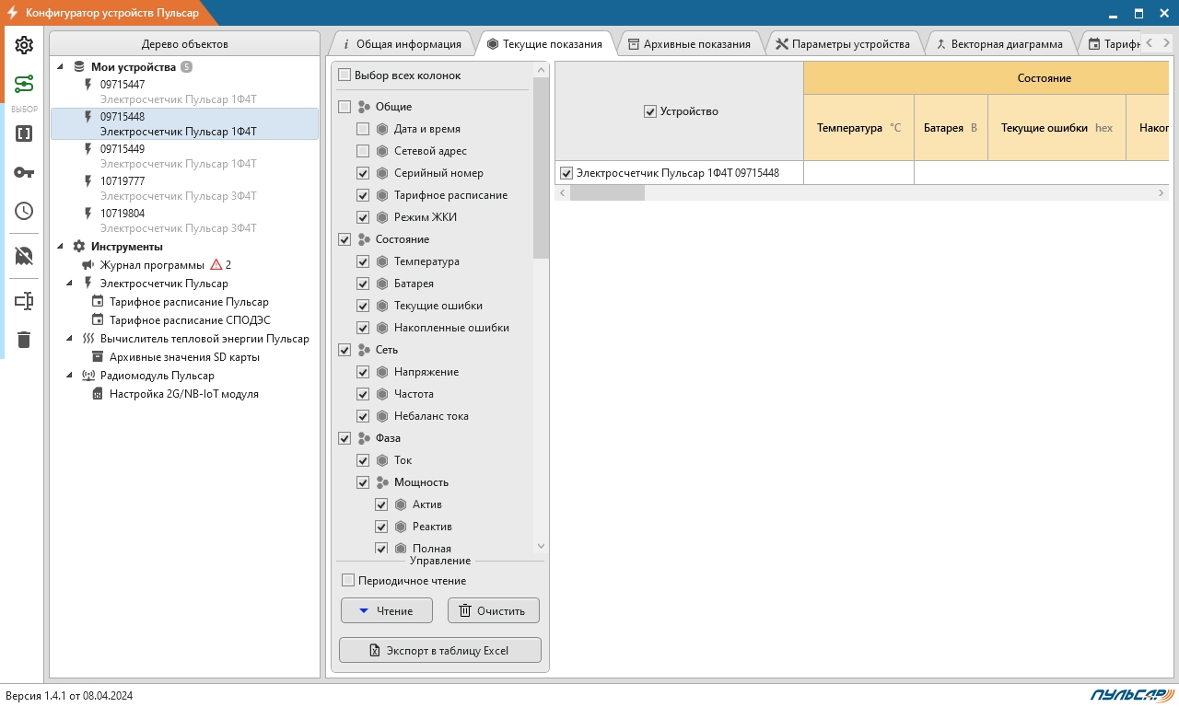Click the trash delete icon in the sidebar
Image resolution: width=1179 pixels, height=707 pixels.
tap(24, 340)
